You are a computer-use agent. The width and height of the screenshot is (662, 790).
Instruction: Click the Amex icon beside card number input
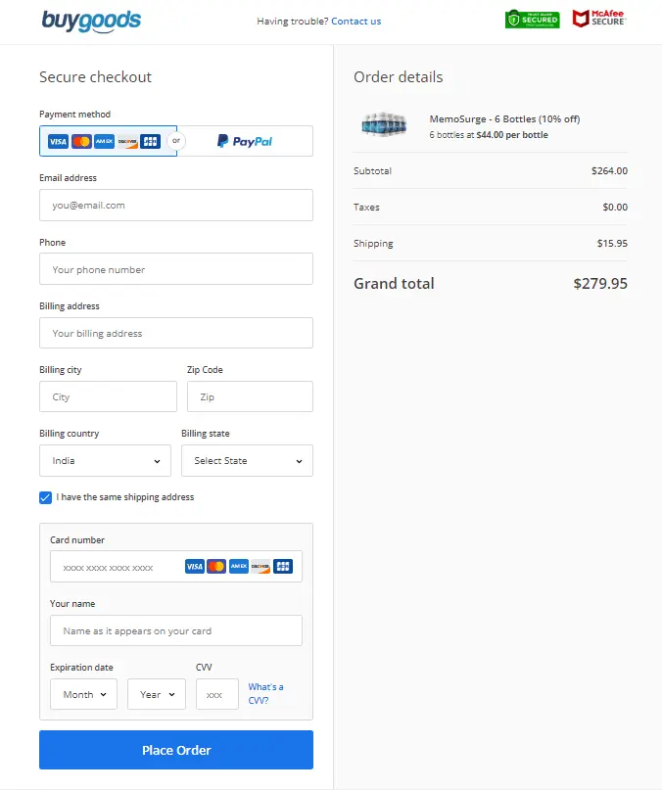pos(239,566)
